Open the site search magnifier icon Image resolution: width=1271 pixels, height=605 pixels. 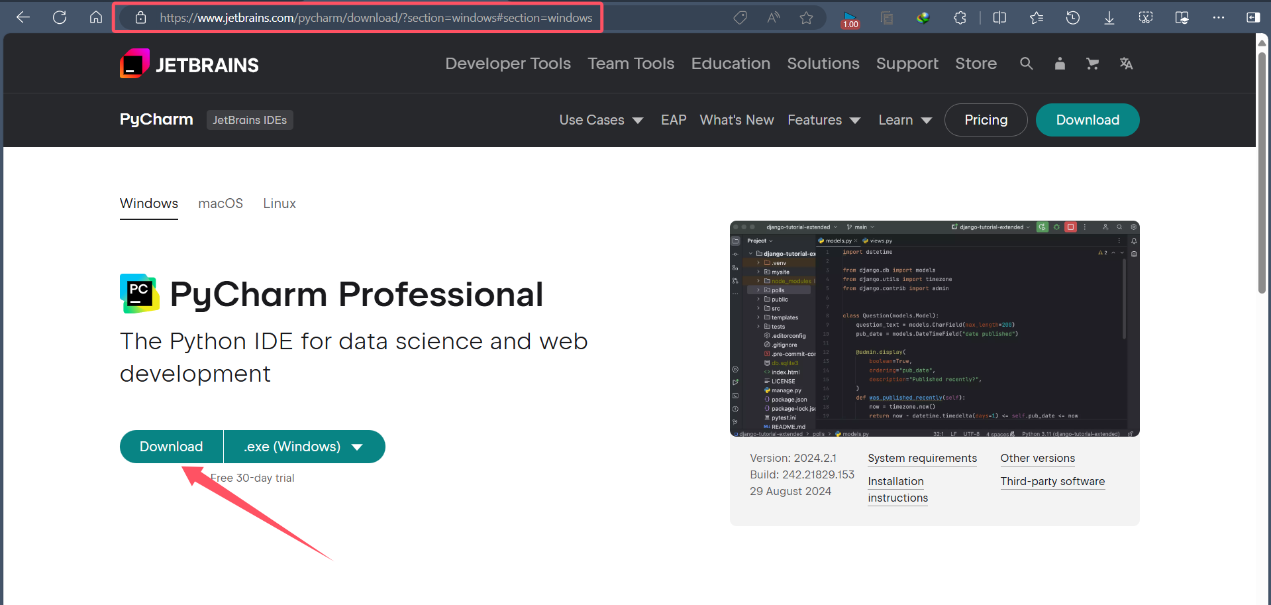click(x=1026, y=64)
